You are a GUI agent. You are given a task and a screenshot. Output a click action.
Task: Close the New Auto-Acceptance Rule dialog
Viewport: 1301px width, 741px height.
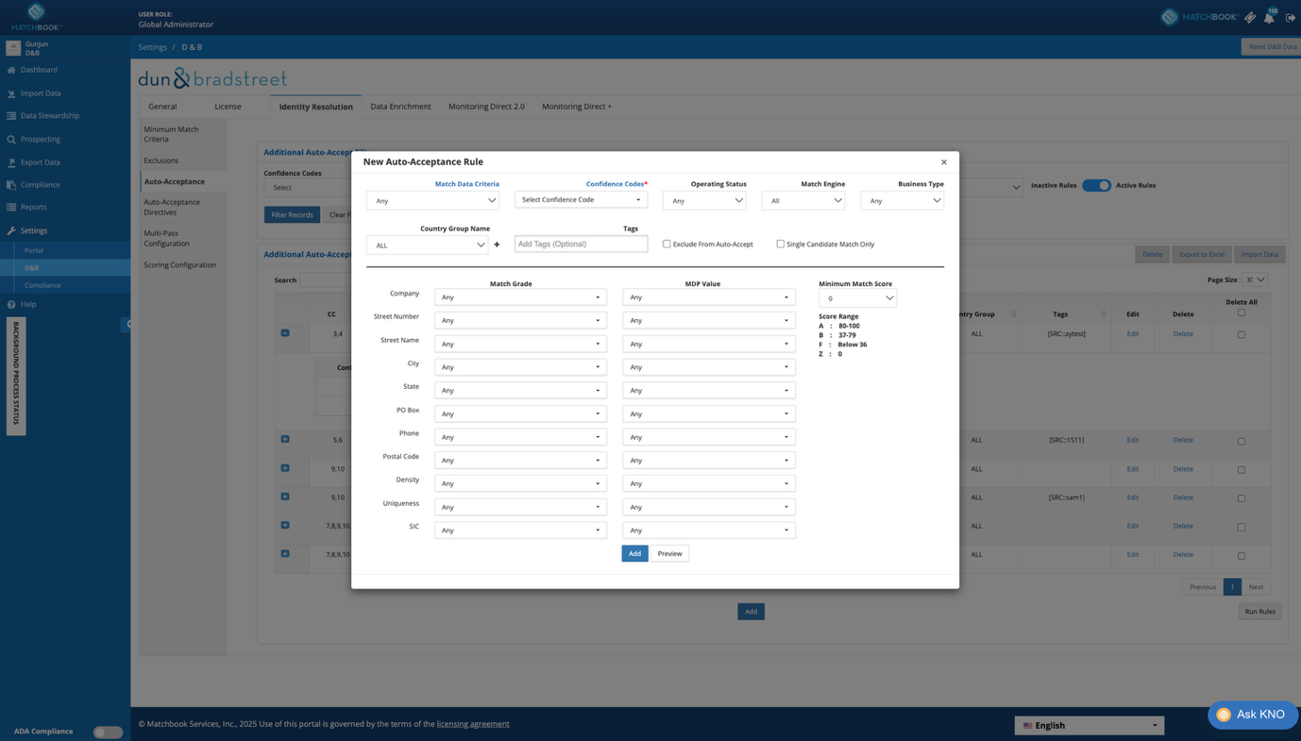943,162
